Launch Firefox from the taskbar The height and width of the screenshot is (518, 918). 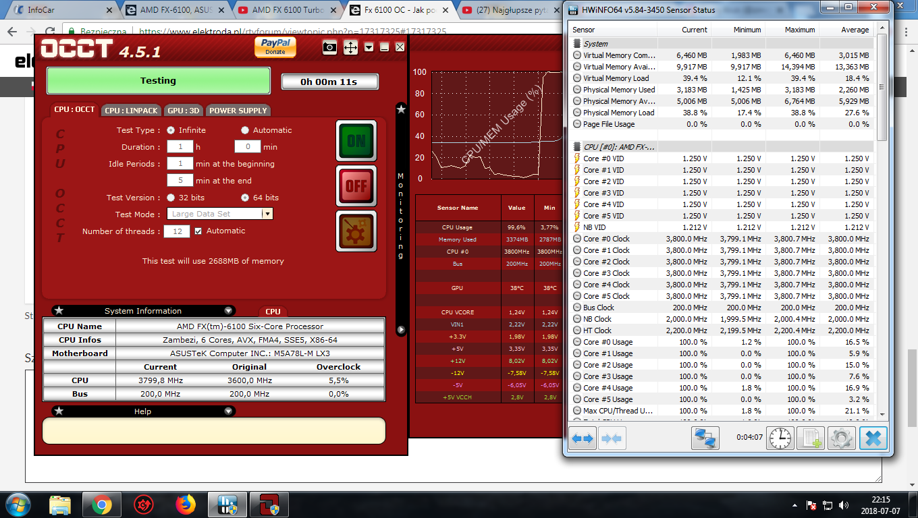[185, 504]
